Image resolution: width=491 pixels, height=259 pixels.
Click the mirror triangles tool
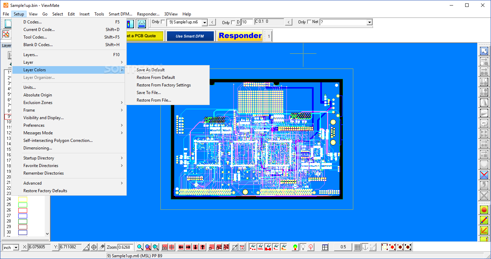[x=484, y=103]
